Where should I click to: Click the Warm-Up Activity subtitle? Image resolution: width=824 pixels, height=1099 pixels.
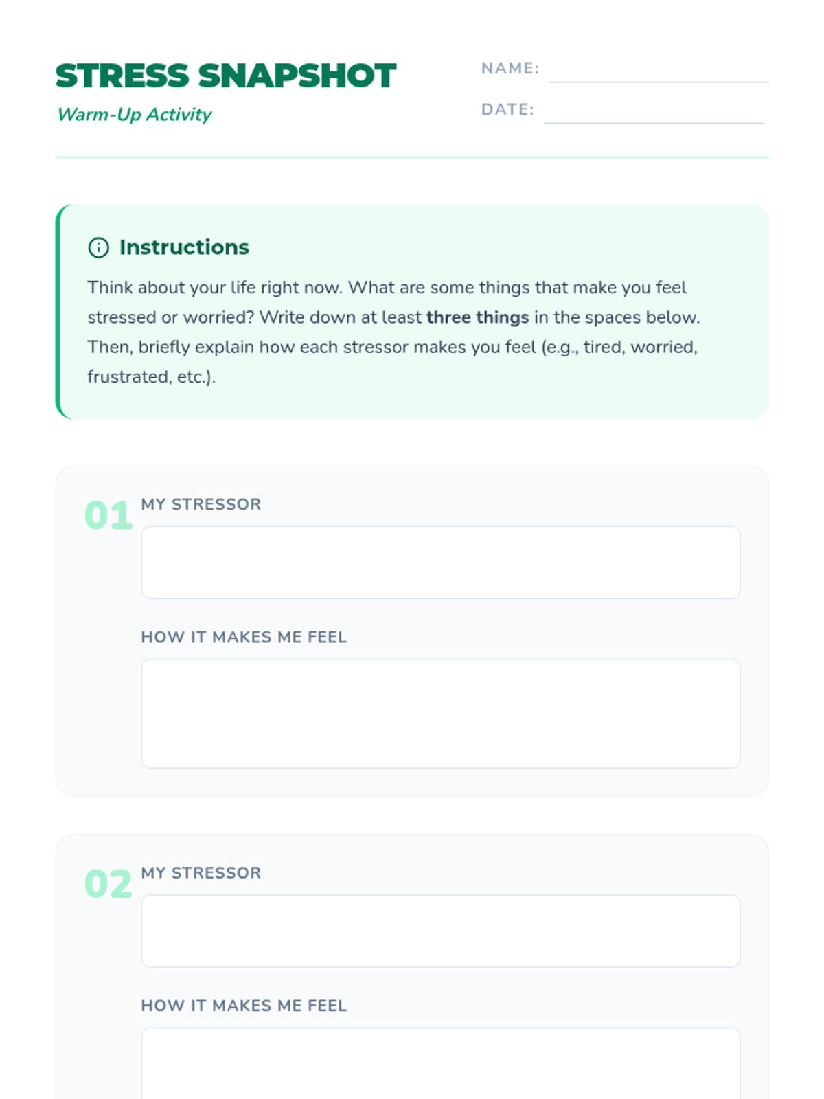135,114
